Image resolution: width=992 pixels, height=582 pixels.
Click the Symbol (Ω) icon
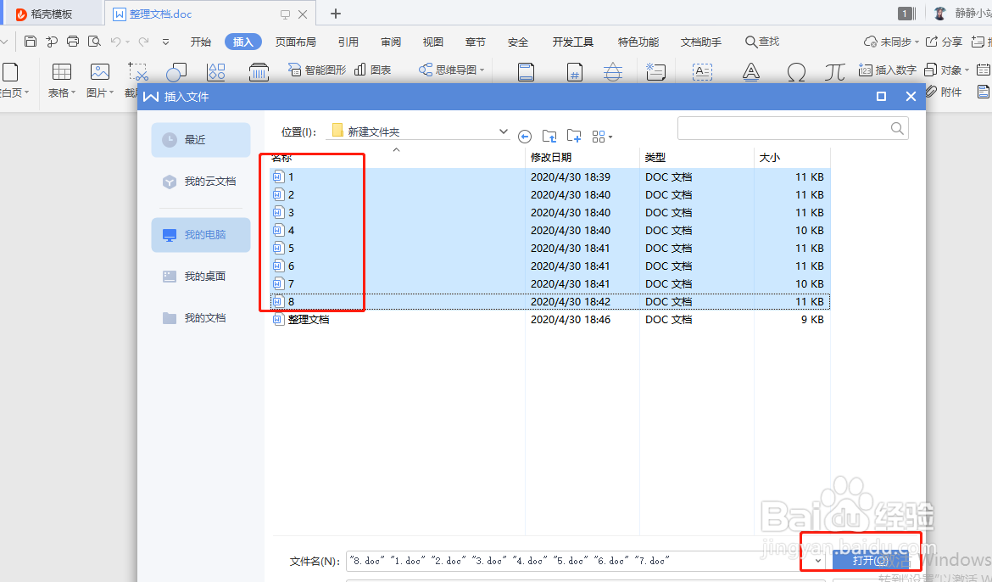pyautogui.click(x=796, y=72)
